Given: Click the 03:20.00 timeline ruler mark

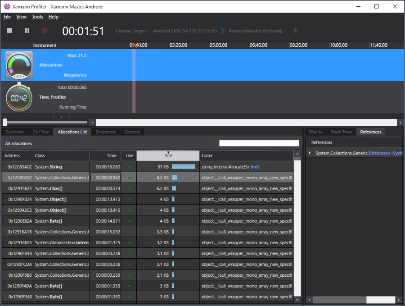Looking at the screenshot, I should click(x=178, y=45).
